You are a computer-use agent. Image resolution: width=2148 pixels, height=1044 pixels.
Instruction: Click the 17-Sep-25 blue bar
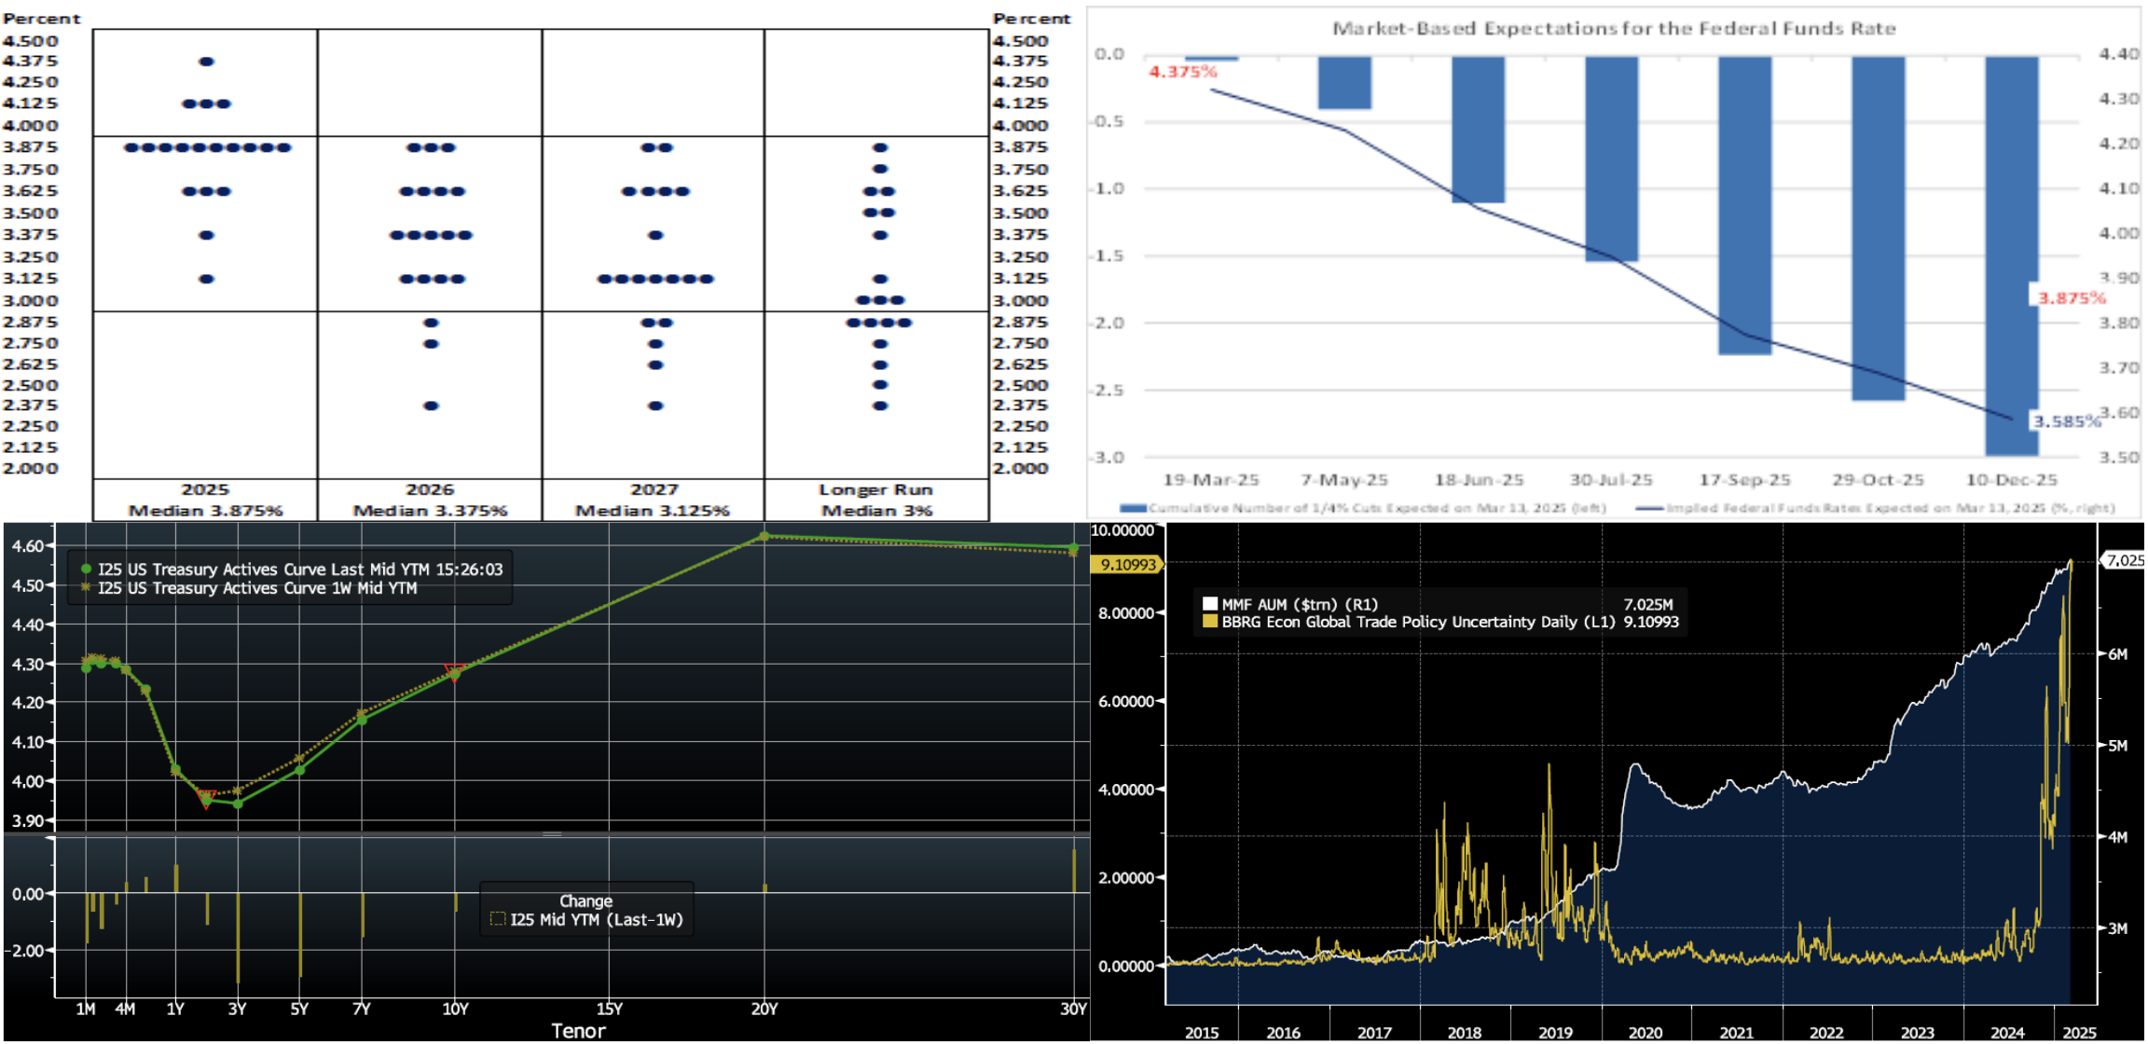pos(1744,205)
